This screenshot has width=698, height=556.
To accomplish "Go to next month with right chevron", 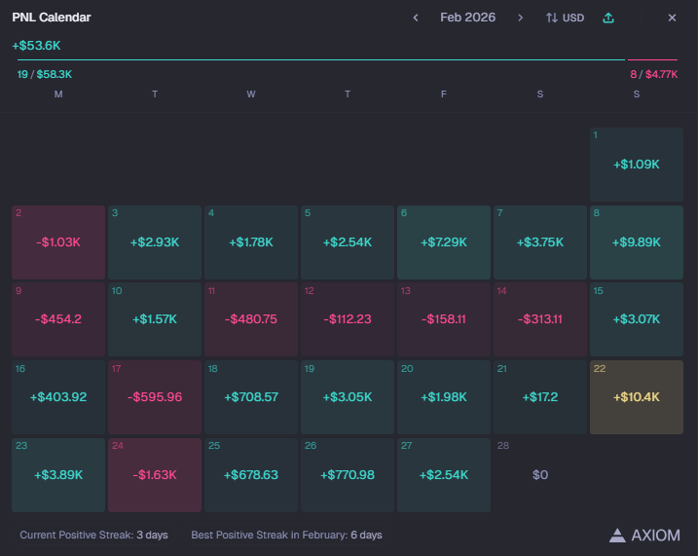I will (520, 18).
